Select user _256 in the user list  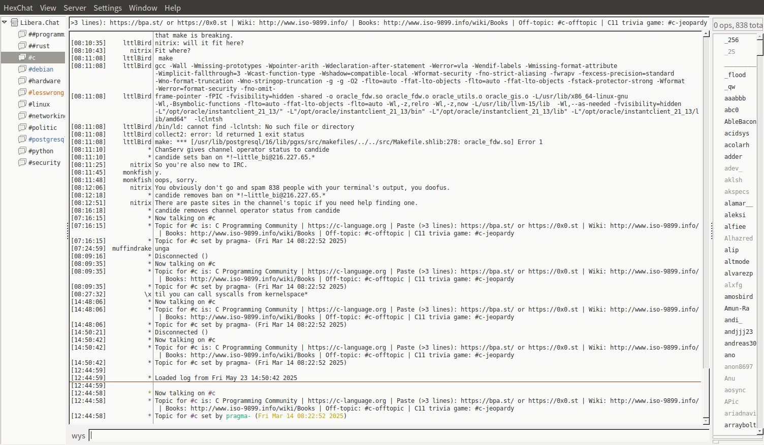(731, 40)
